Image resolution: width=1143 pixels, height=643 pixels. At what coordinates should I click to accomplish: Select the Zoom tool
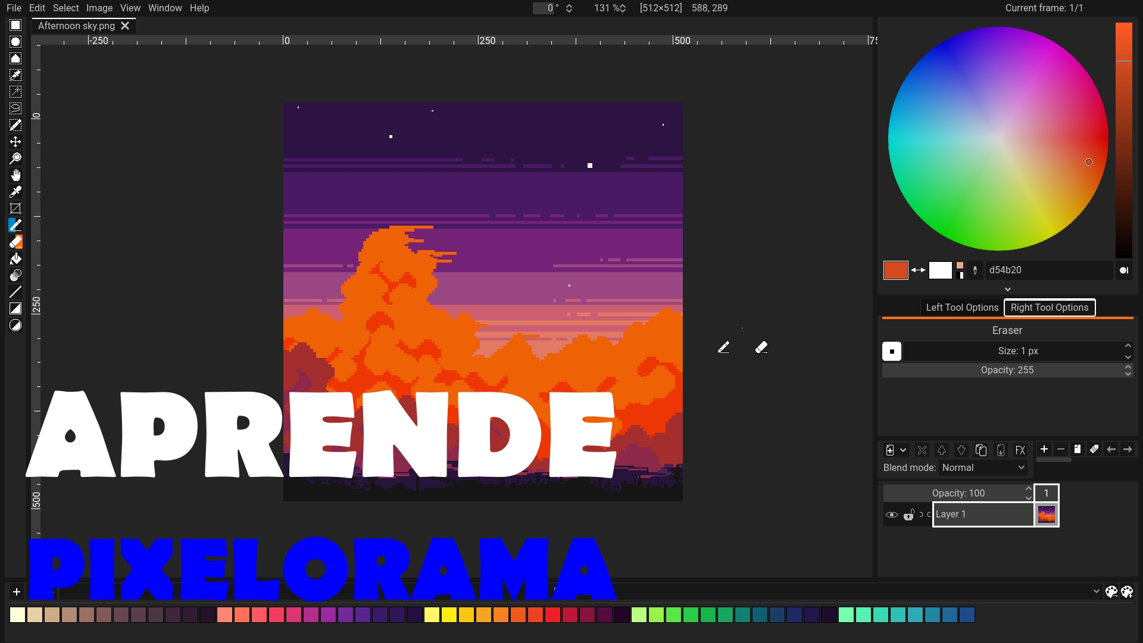point(16,158)
